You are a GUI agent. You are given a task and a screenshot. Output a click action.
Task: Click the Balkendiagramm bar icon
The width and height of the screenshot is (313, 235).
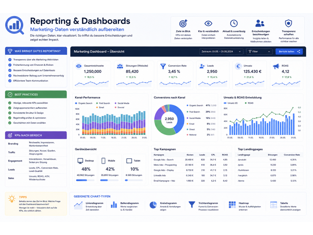pyautogui.click(x=114, y=205)
